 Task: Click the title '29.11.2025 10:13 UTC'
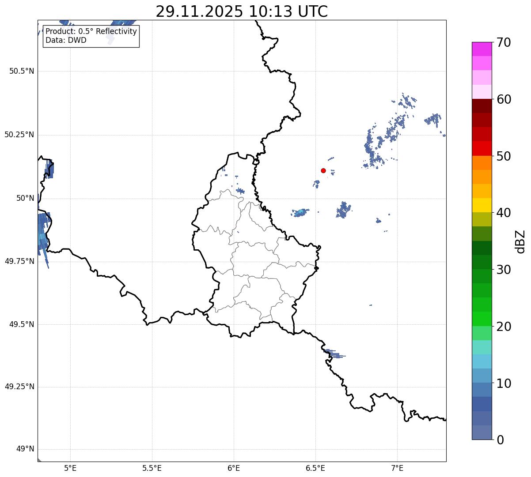click(242, 11)
